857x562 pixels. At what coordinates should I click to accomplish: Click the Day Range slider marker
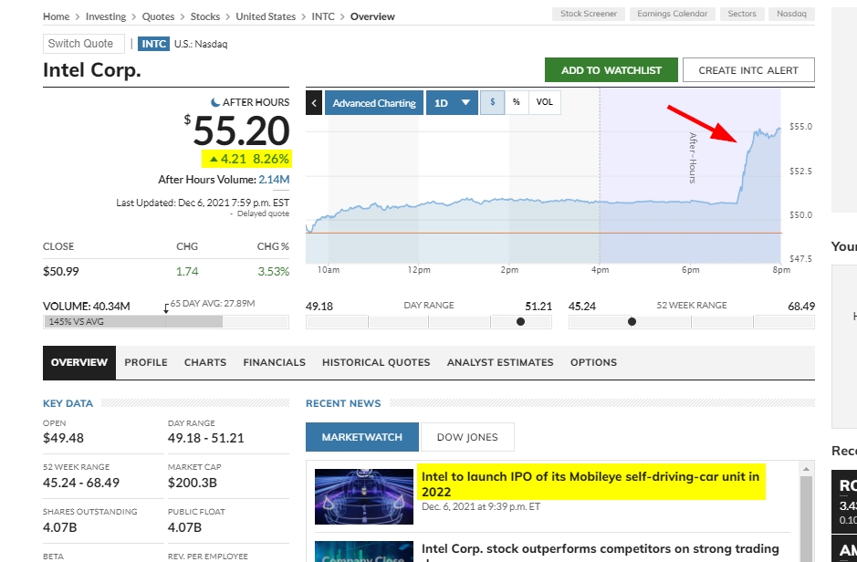pos(521,321)
